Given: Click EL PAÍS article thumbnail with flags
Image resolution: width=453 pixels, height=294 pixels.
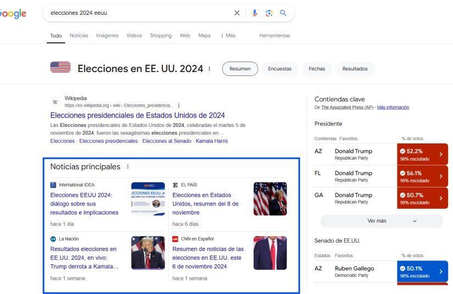Looking at the screenshot, I should 270,198.
